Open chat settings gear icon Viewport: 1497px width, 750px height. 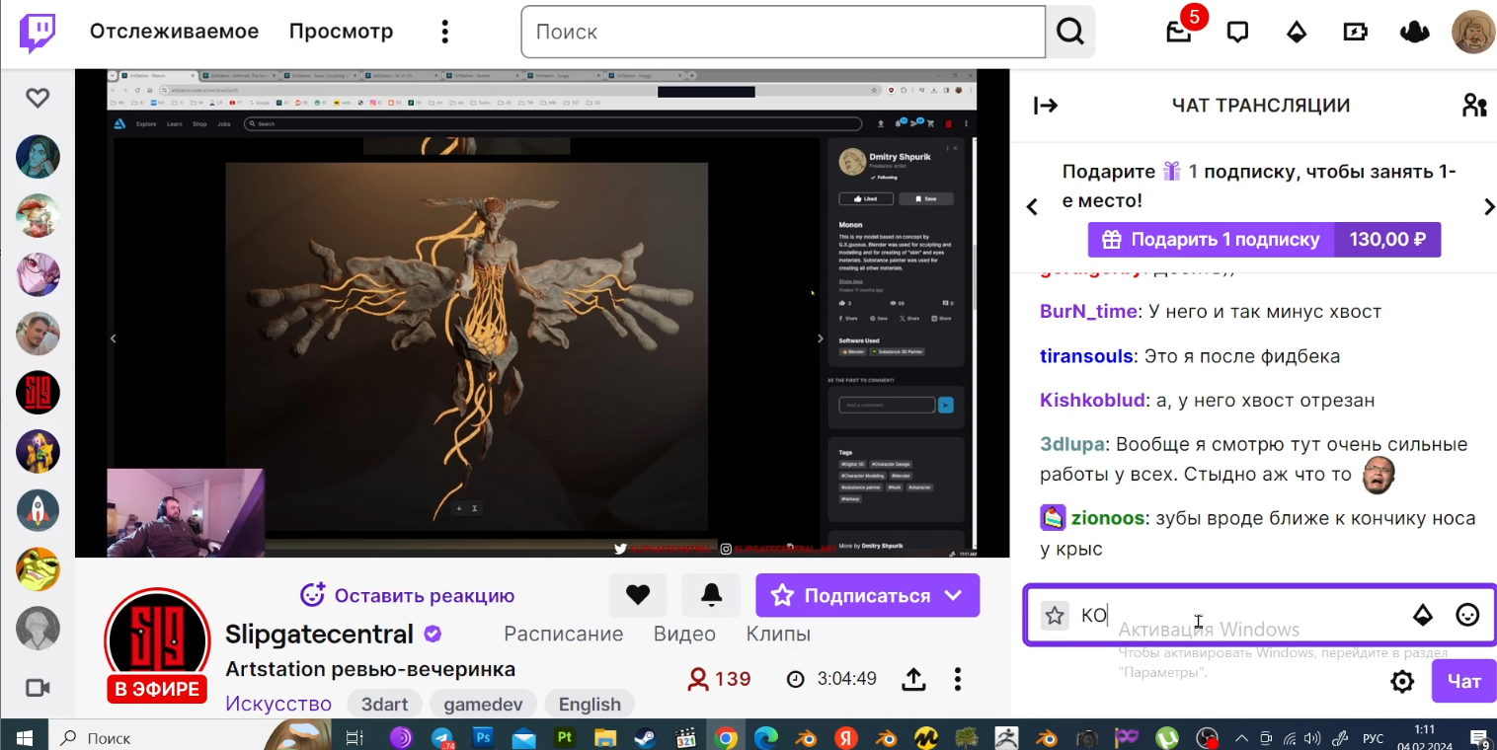(x=1402, y=681)
